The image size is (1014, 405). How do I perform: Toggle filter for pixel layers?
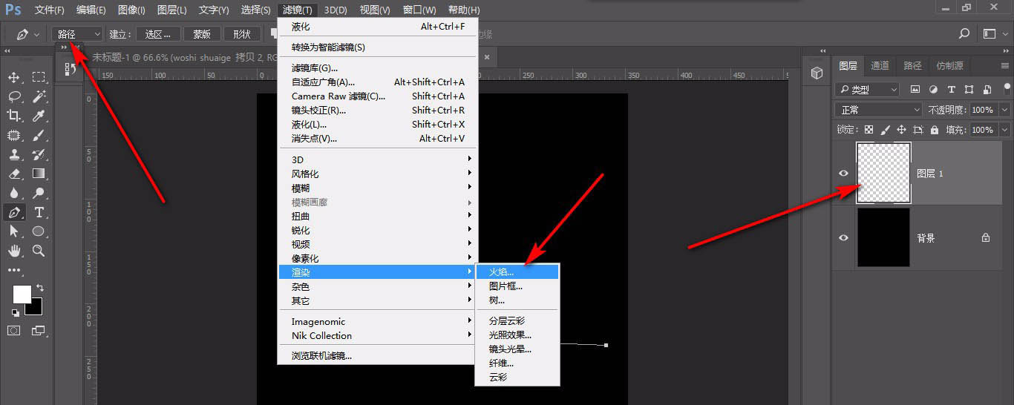click(915, 89)
